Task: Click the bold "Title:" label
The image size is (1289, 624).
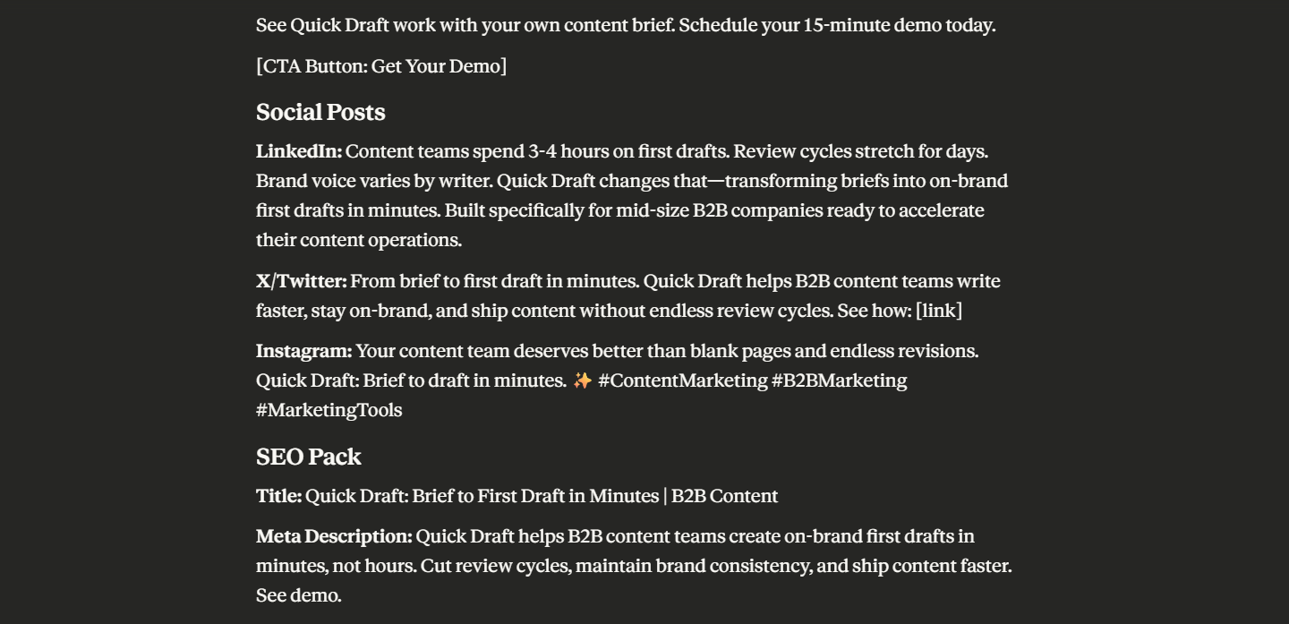Action: pos(278,496)
